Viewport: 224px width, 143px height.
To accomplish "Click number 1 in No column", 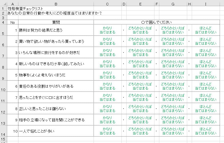I will tap(16, 30).
